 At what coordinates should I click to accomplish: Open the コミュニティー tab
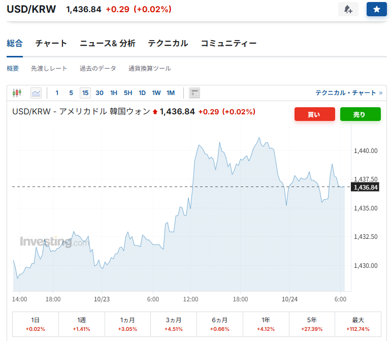(228, 43)
